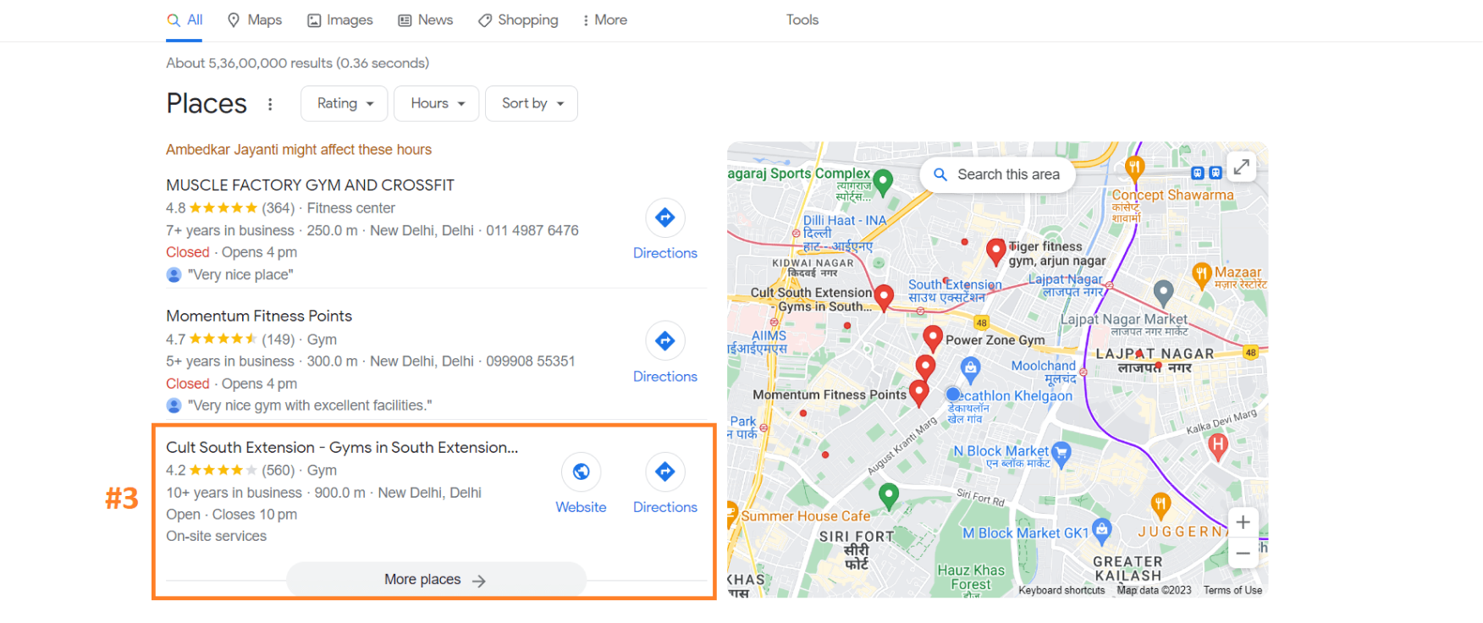Zoom in on the map
1483x623 pixels.
[x=1243, y=522]
